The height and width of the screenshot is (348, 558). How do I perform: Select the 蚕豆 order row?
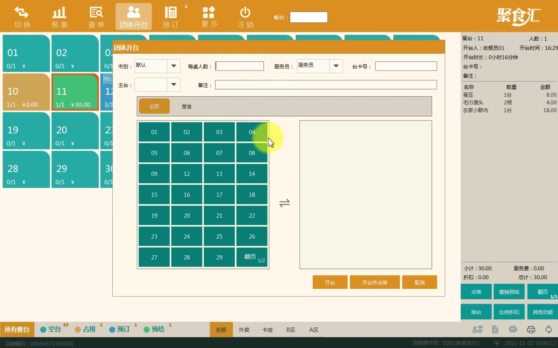point(510,95)
